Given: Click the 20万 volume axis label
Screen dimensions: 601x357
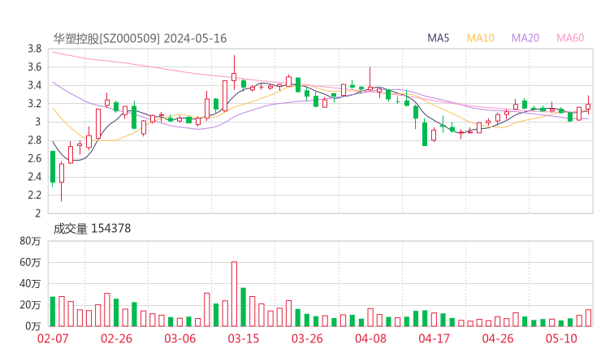Looking at the screenshot, I should coord(30,305).
